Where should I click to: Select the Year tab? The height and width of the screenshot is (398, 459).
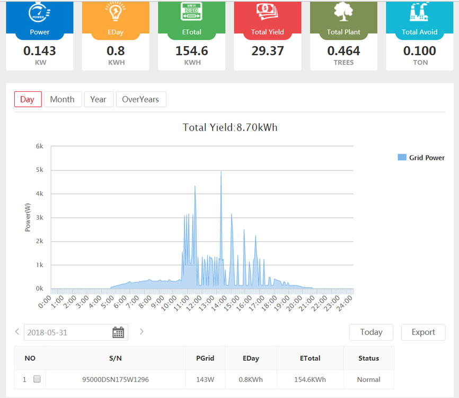[99, 99]
